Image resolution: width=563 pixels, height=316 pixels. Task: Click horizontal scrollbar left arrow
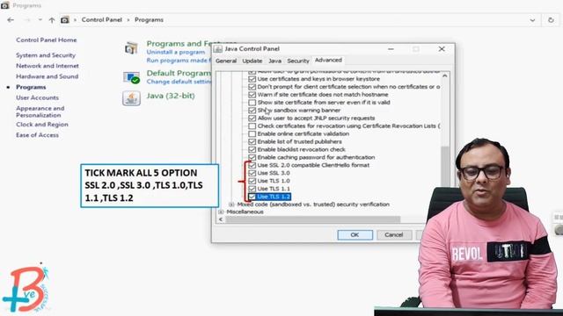pyautogui.click(x=221, y=219)
